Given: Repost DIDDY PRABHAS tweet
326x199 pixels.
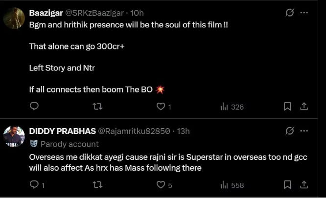Looking at the screenshot, I should (x=97, y=184).
